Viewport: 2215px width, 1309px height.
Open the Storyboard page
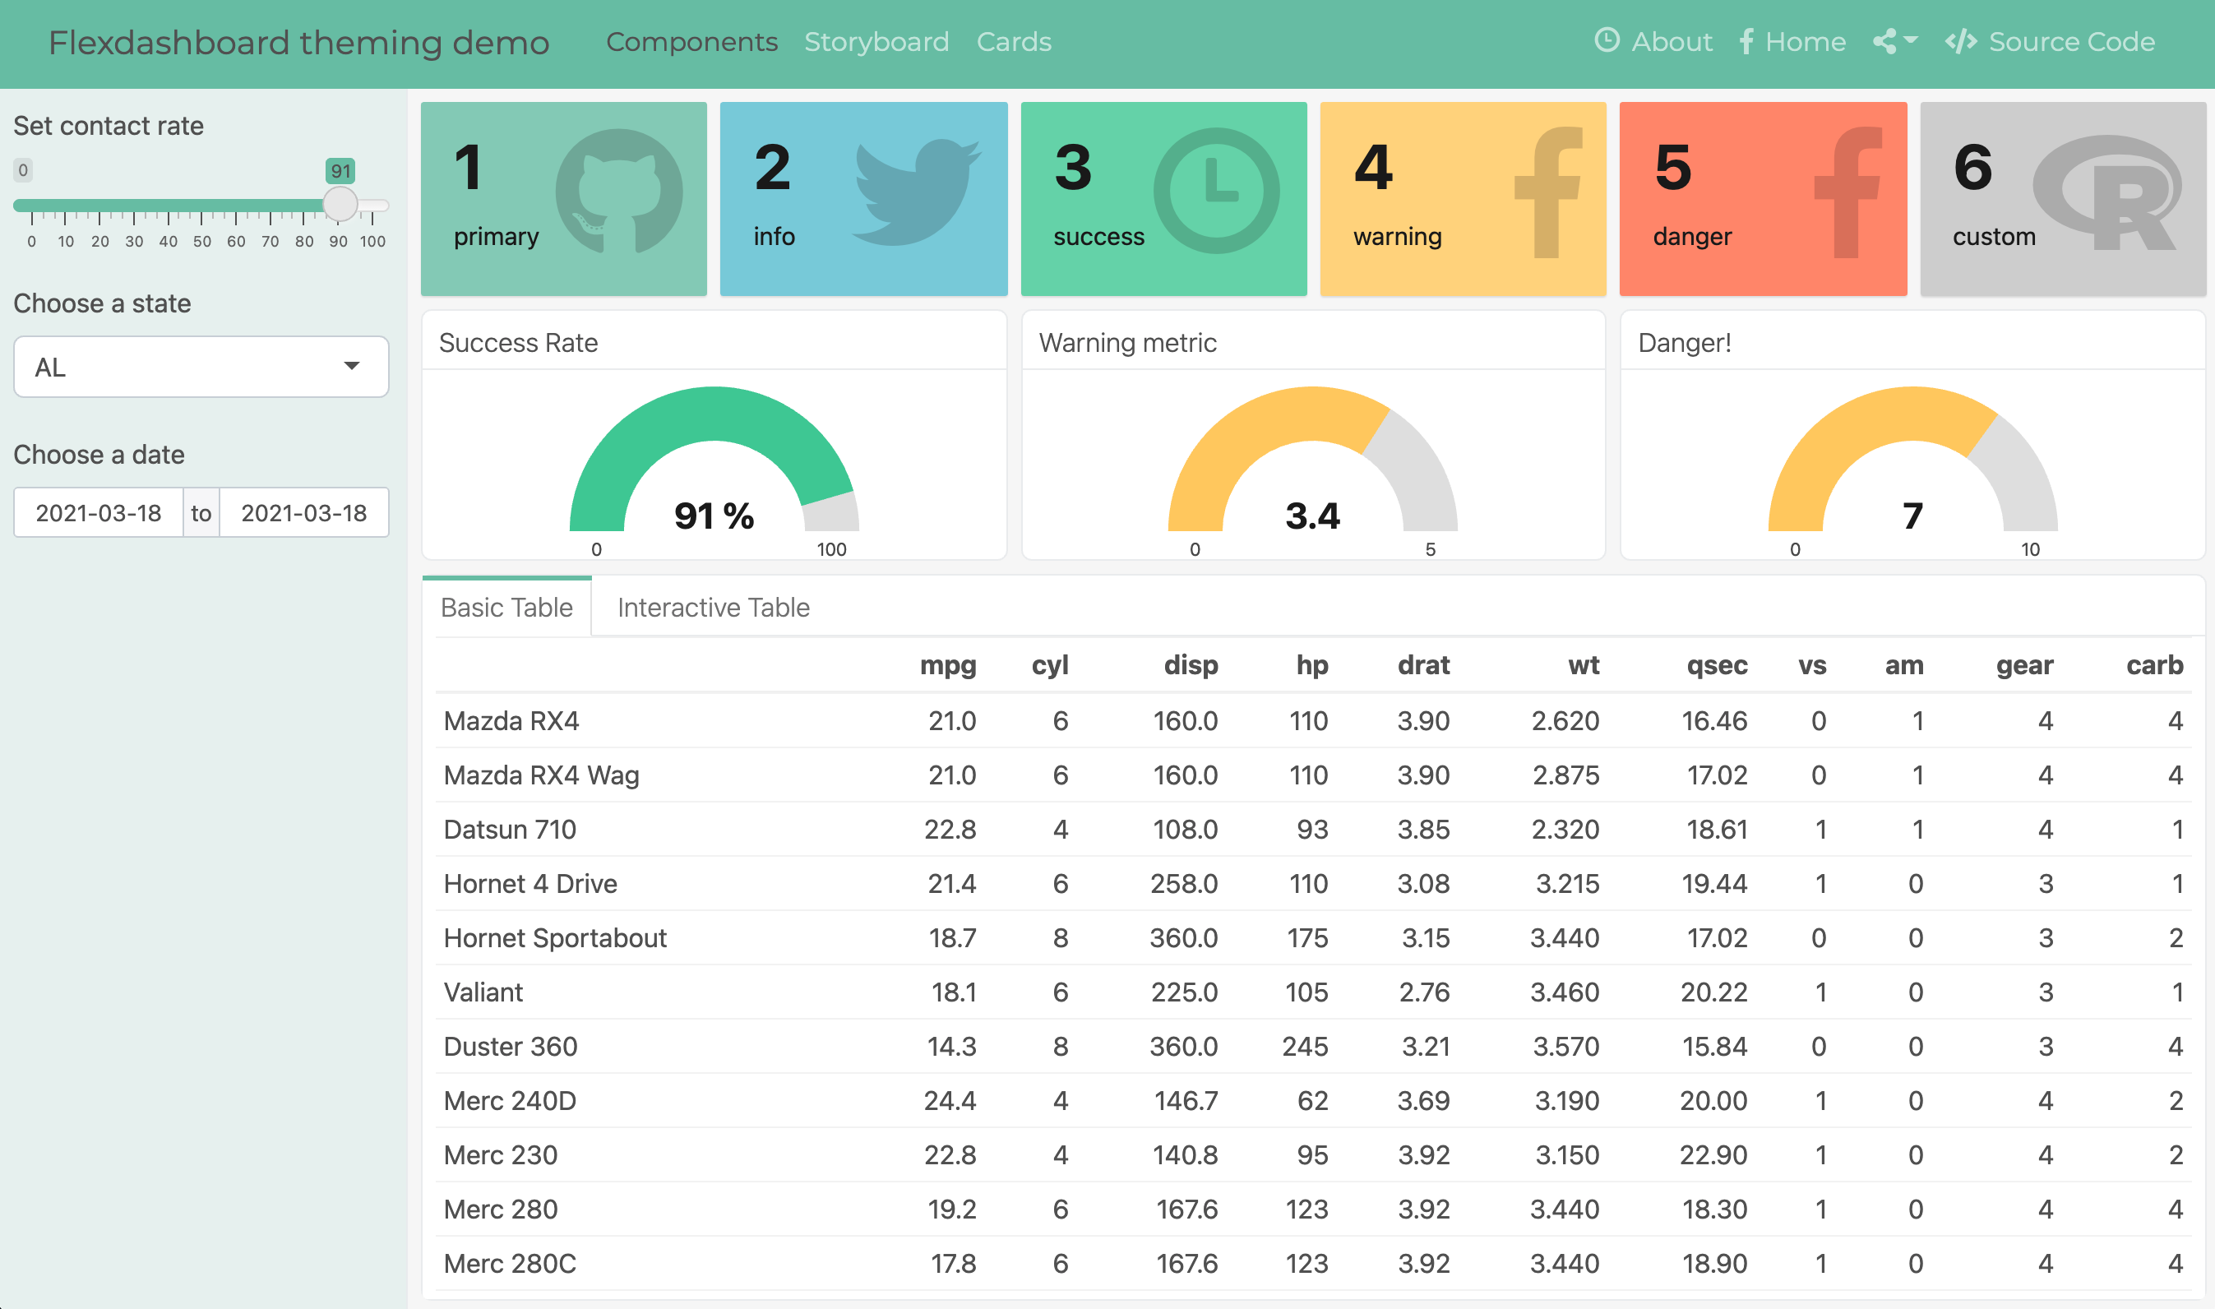coord(876,41)
